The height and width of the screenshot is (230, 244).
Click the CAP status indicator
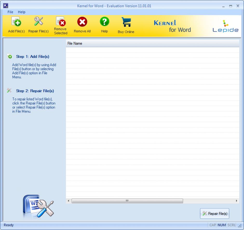(213, 225)
